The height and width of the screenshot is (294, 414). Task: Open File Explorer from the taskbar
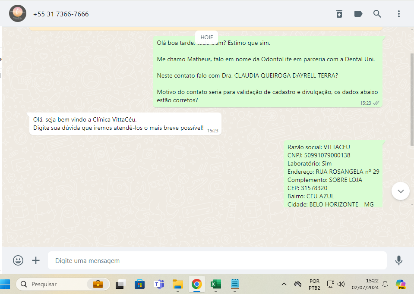(178, 284)
